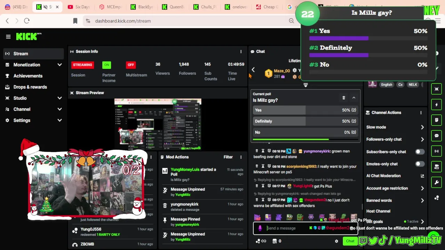445x250 pixels.
Task: Click the capture frame icon in right toolbar
Action: pyautogui.click(x=437, y=89)
